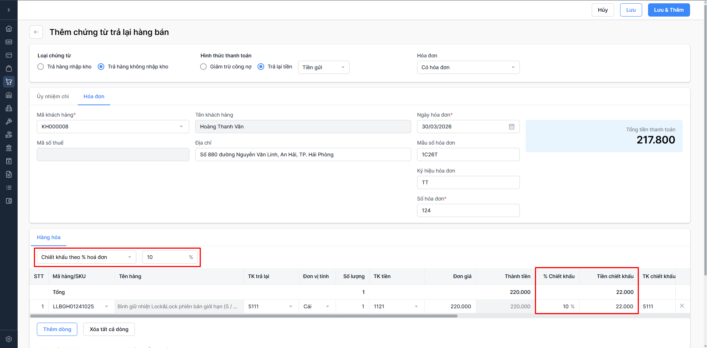This screenshot has width=707, height=348.
Task: Open the 'Tiền gửi' dropdown
Action: pos(323,67)
